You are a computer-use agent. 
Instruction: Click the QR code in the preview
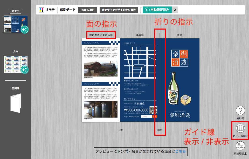tap(154, 110)
